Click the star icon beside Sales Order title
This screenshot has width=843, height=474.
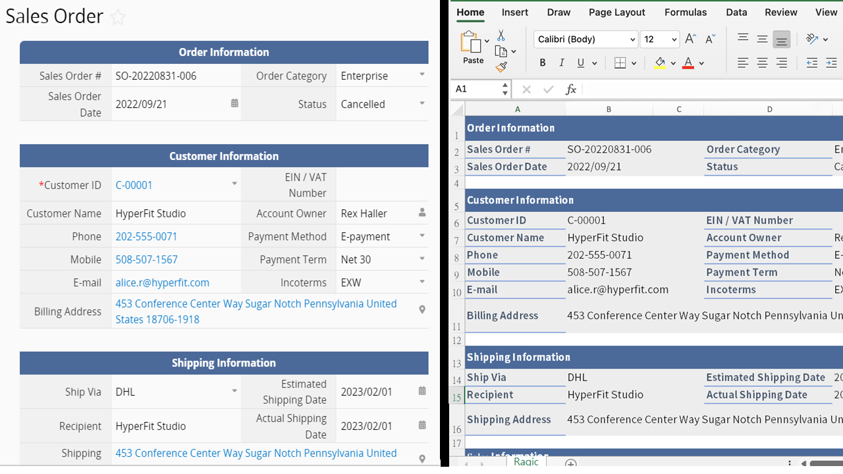click(118, 16)
